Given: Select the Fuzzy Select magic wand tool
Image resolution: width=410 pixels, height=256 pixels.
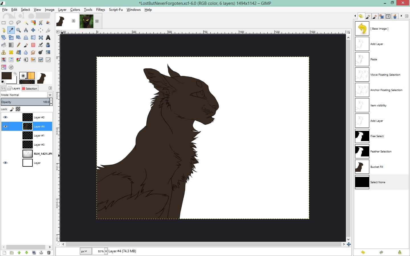Looking at the screenshot, I should [26, 23].
